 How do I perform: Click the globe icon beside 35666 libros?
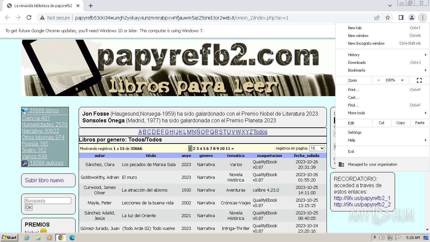tap(25, 111)
